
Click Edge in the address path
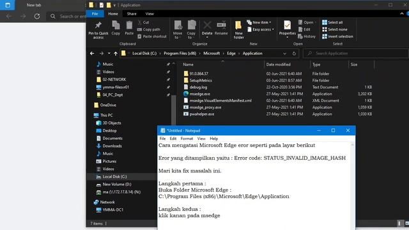point(231,54)
